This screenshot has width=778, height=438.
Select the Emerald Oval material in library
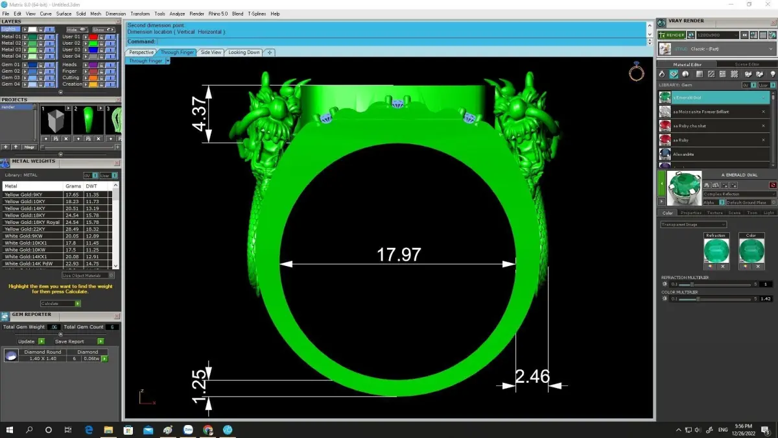pos(714,97)
